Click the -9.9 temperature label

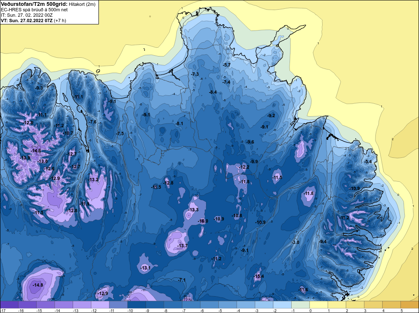pyautogui.click(x=254, y=162)
